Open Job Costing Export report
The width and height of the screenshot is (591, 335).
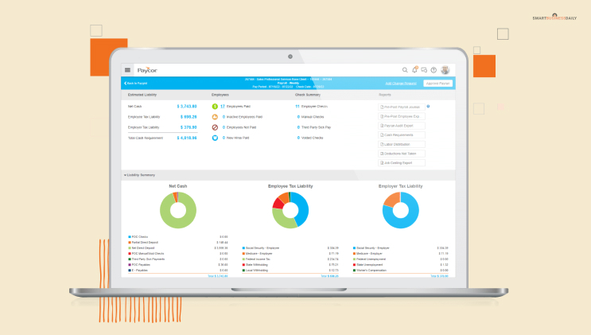(402, 163)
